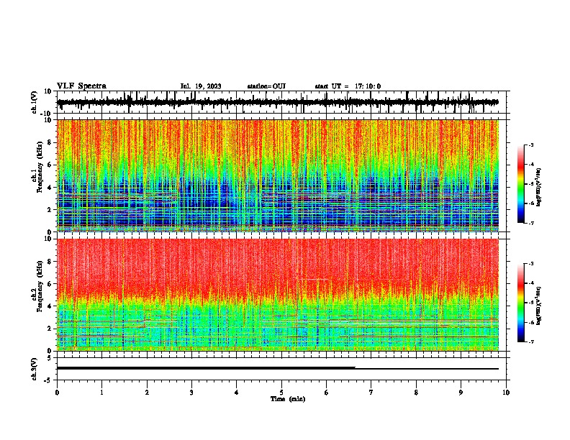Click inside the ch.1 spectrogram panel
This screenshot has height=440, width=570.
tap(278, 175)
